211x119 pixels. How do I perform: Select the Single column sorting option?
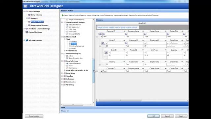pyautogui.click(x=67, y=20)
